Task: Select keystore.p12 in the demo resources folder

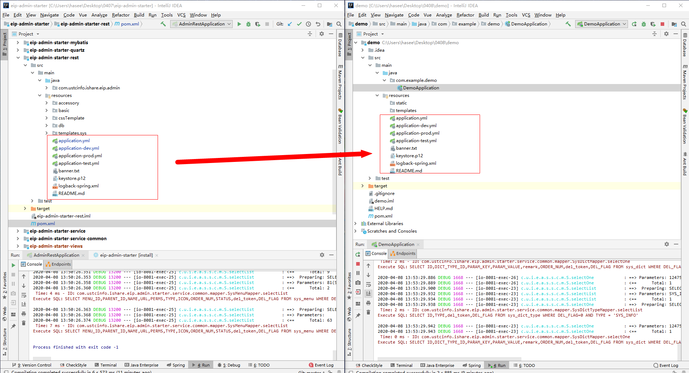Action: coord(409,156)
